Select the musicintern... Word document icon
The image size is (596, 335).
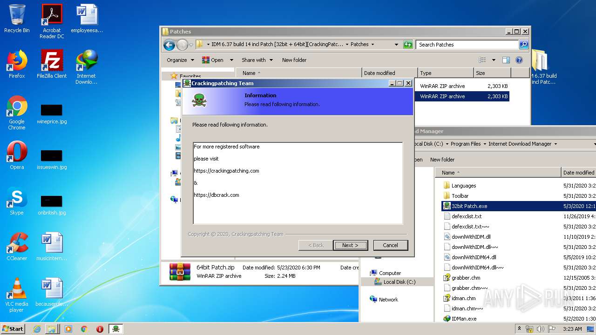(52, 247)
